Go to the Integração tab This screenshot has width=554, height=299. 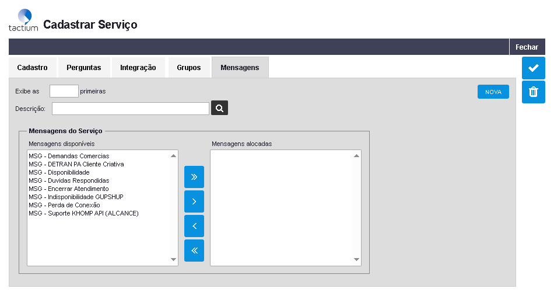tap(138, 68)
